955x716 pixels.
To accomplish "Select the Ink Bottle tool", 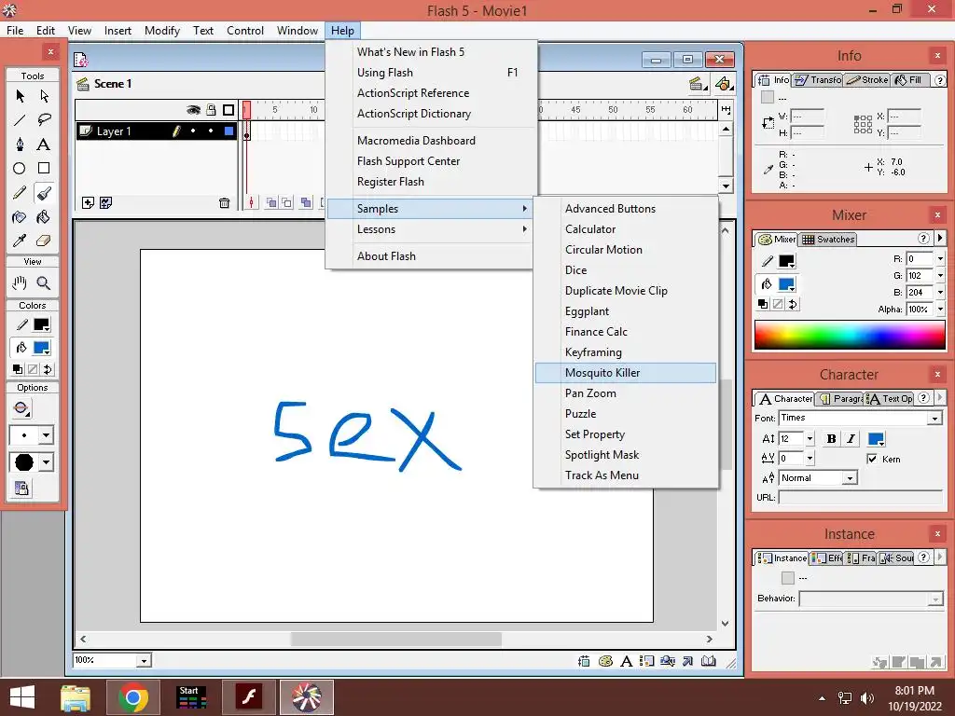I will coord(21,217).
